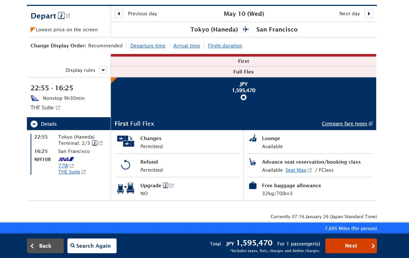Click the airplane icon between Tokyo and San Francisco

click(x=246, y=29)
